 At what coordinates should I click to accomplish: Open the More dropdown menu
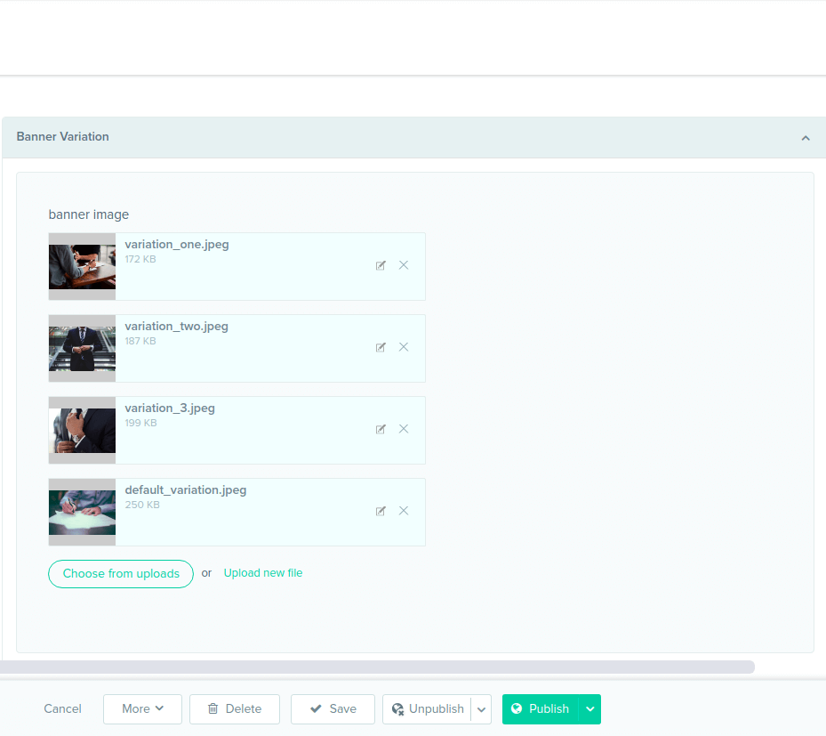142,708
